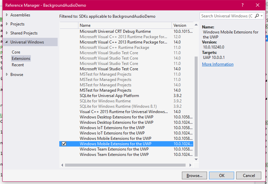Viewport: 268px width, 184px height.
Task: Select Windows Team Extensions 10.0.1058 row
Action: coord(126,149)
